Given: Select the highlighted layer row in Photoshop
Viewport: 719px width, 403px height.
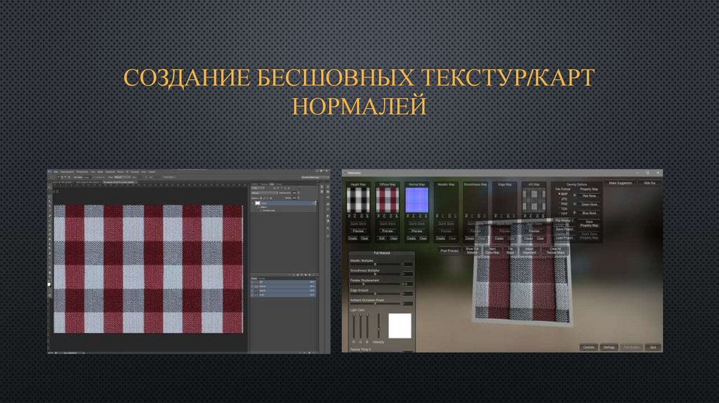Looking at the screenshot, I should tap(283, 203).
